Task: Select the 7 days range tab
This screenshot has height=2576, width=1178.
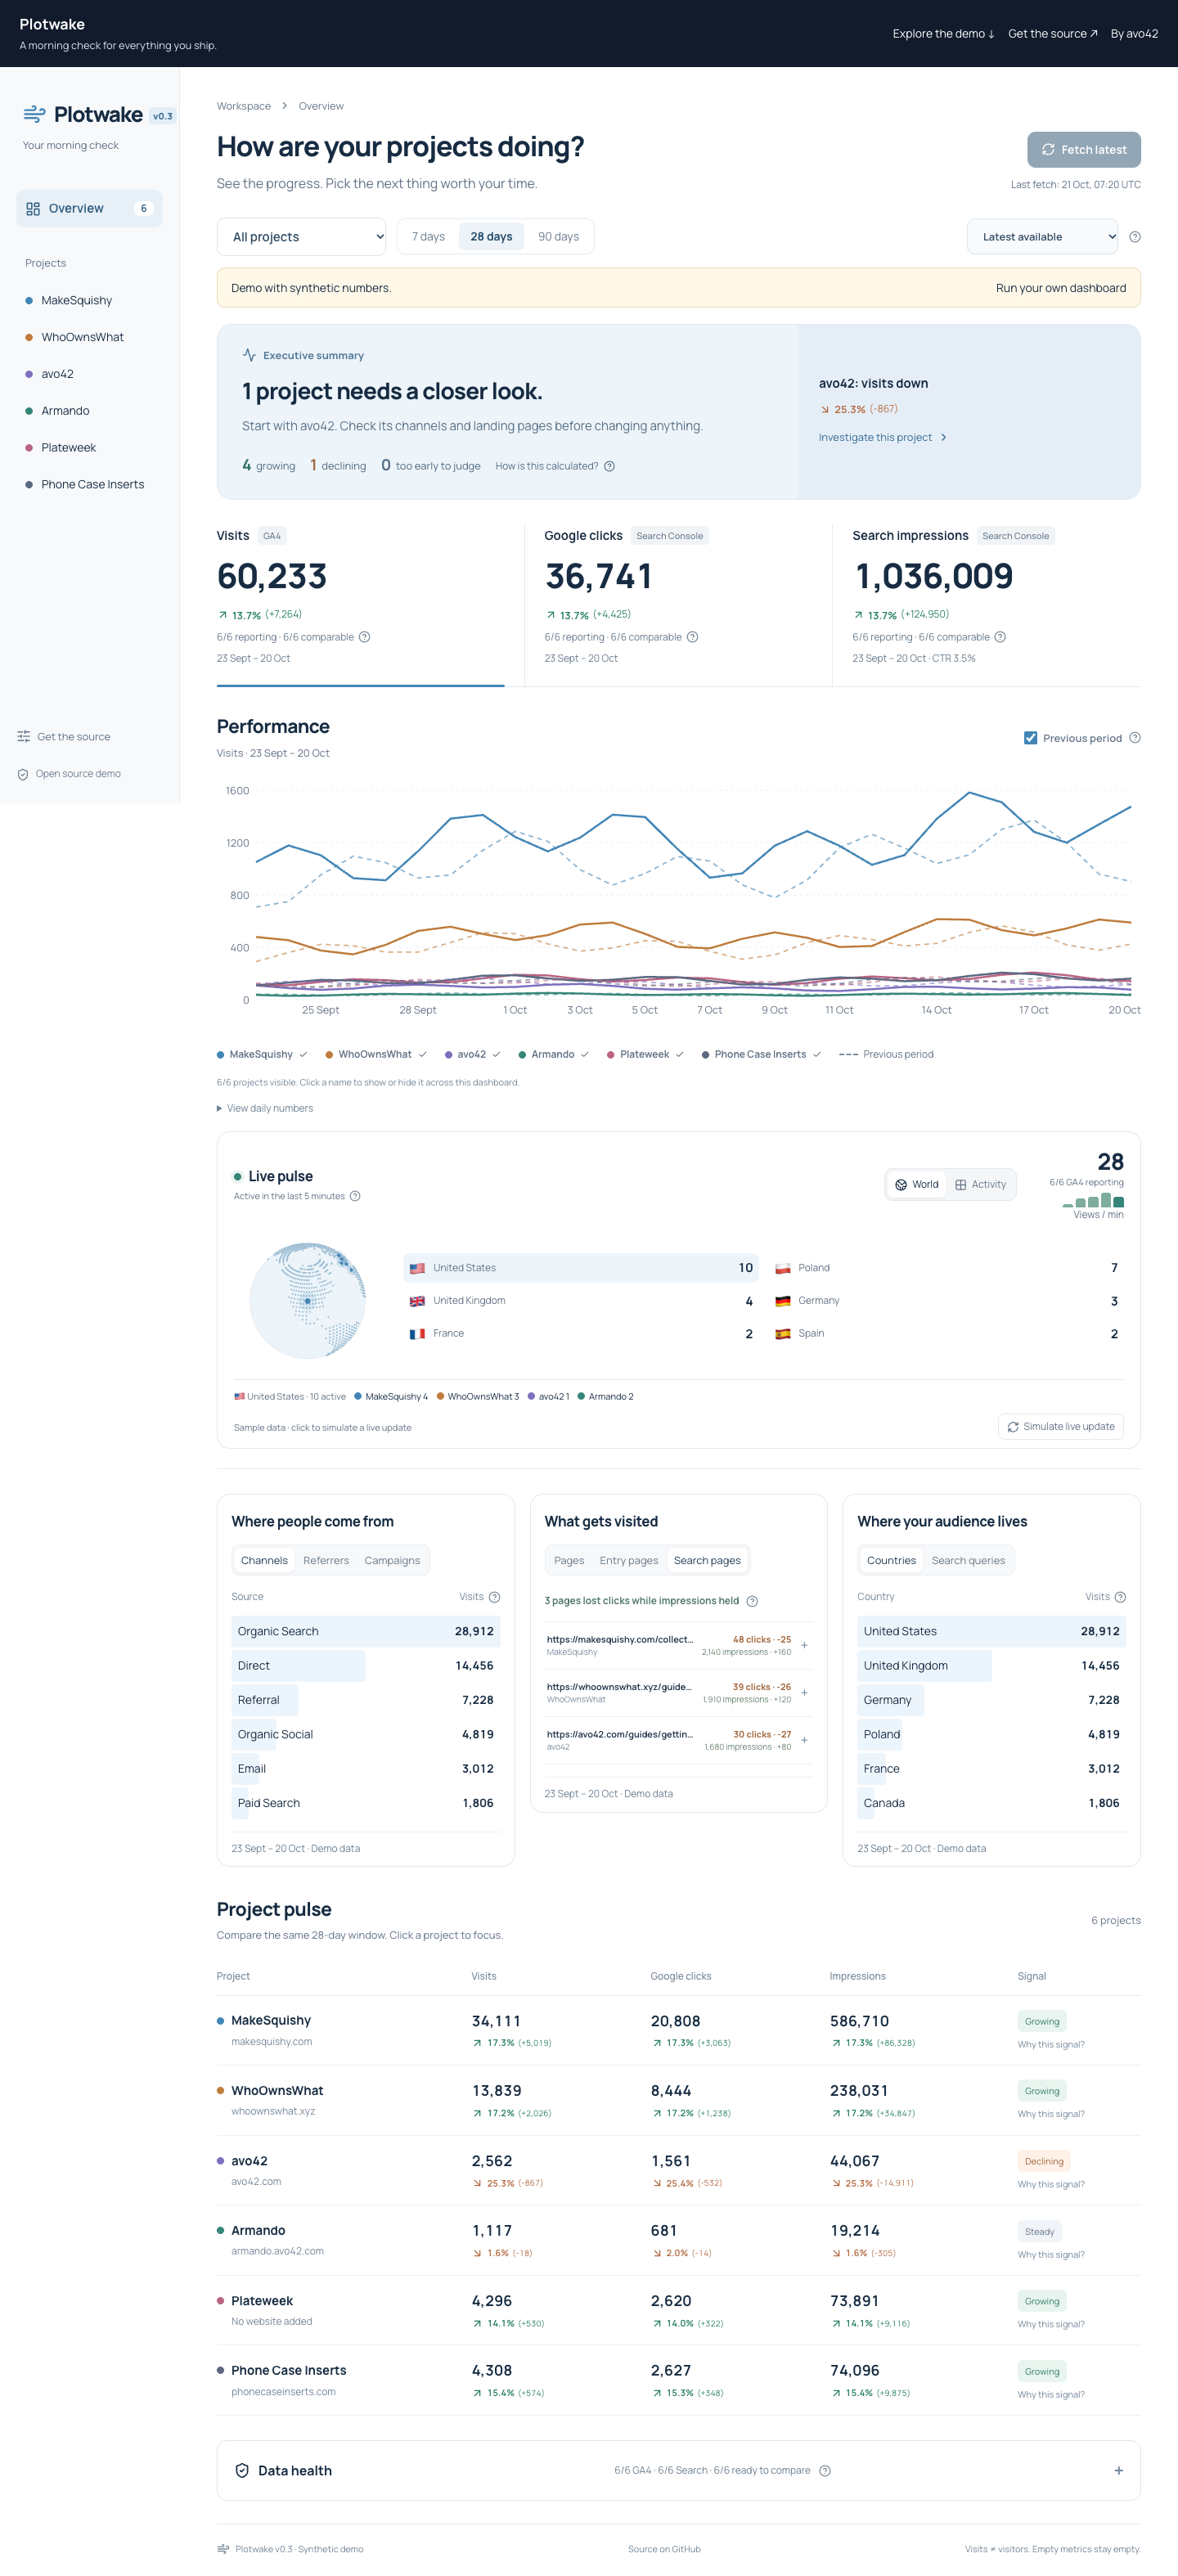Action: pos(428,237)
